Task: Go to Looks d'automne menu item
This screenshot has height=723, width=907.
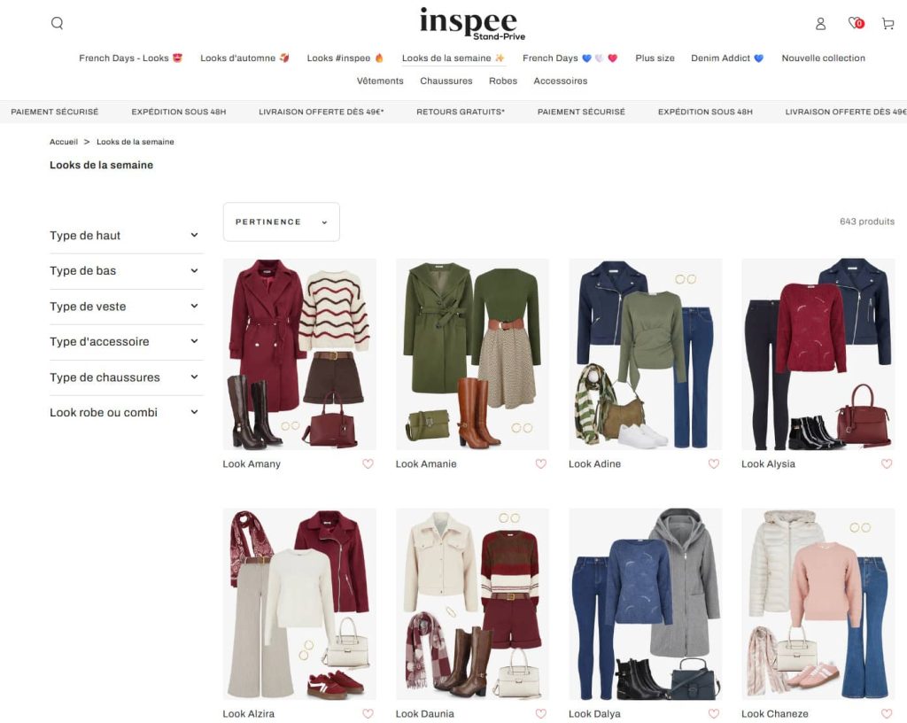Action: click(x=244, y=58)
